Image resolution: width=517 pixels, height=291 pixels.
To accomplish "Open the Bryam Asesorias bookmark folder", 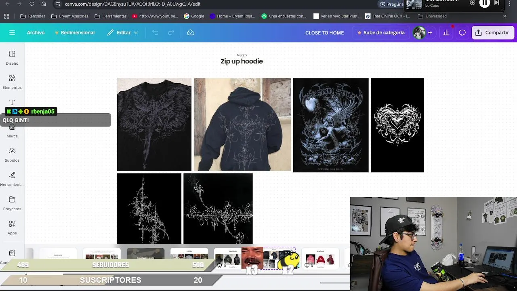I will (69, 16).
